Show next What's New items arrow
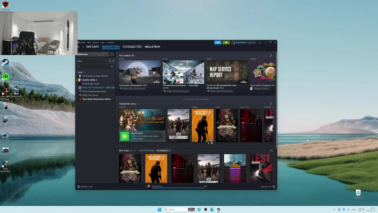 (x=271, y=56)
